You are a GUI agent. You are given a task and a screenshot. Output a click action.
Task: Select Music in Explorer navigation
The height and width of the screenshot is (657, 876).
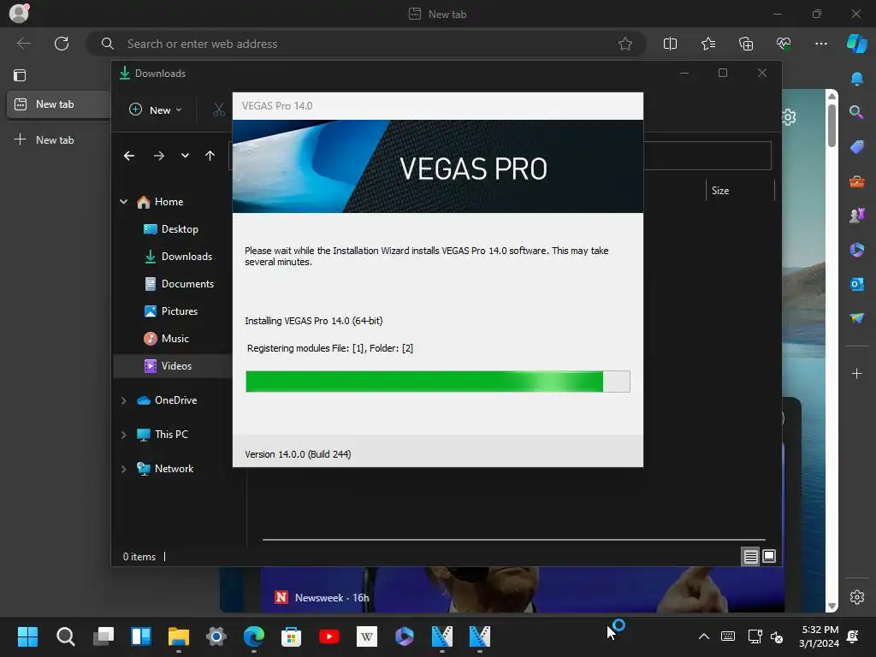[175, 339]
